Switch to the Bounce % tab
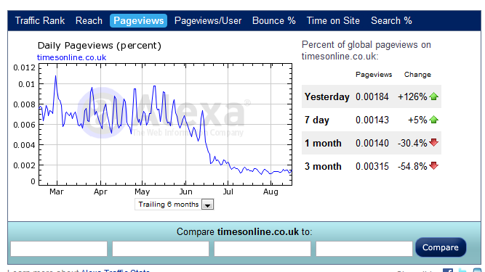 [274, 20]
